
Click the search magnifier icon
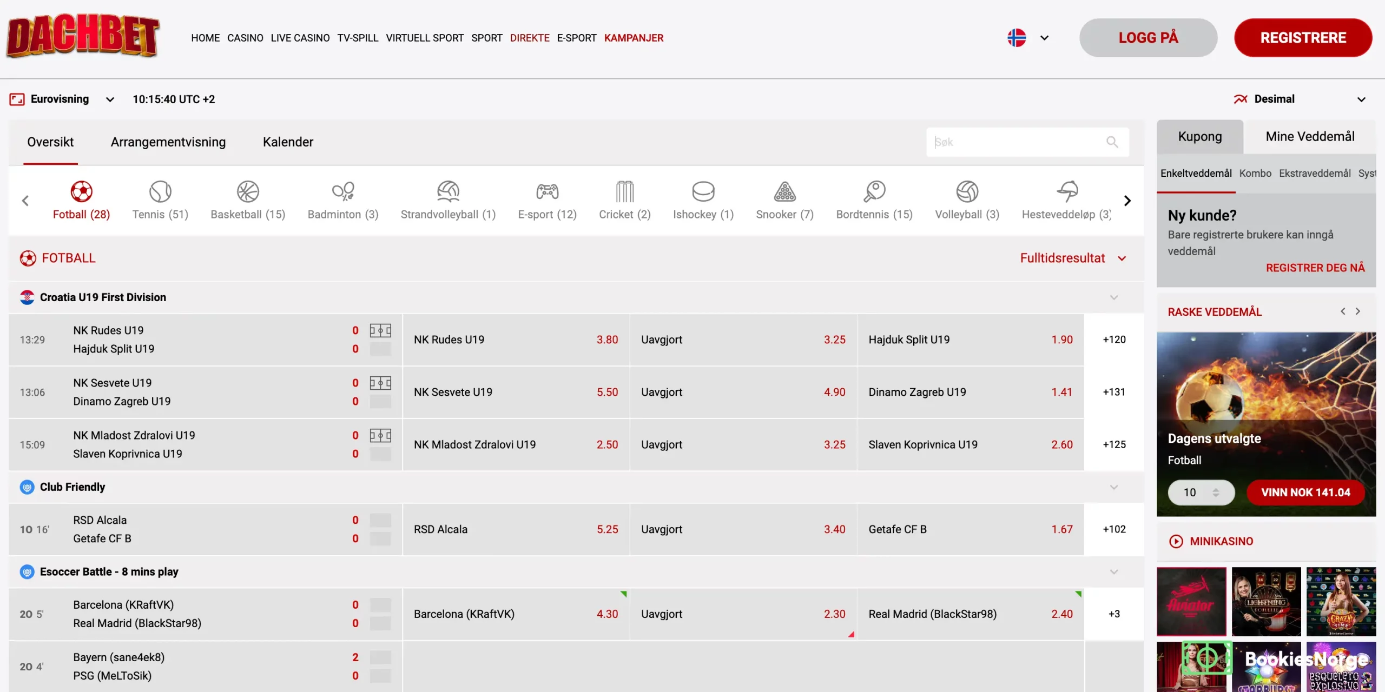(1112, 142)
